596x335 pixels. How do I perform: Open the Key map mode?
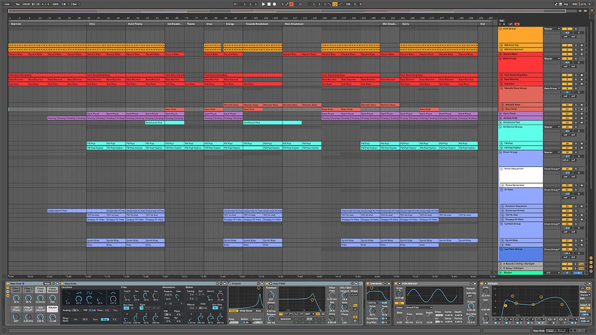[x=566, y=4]
